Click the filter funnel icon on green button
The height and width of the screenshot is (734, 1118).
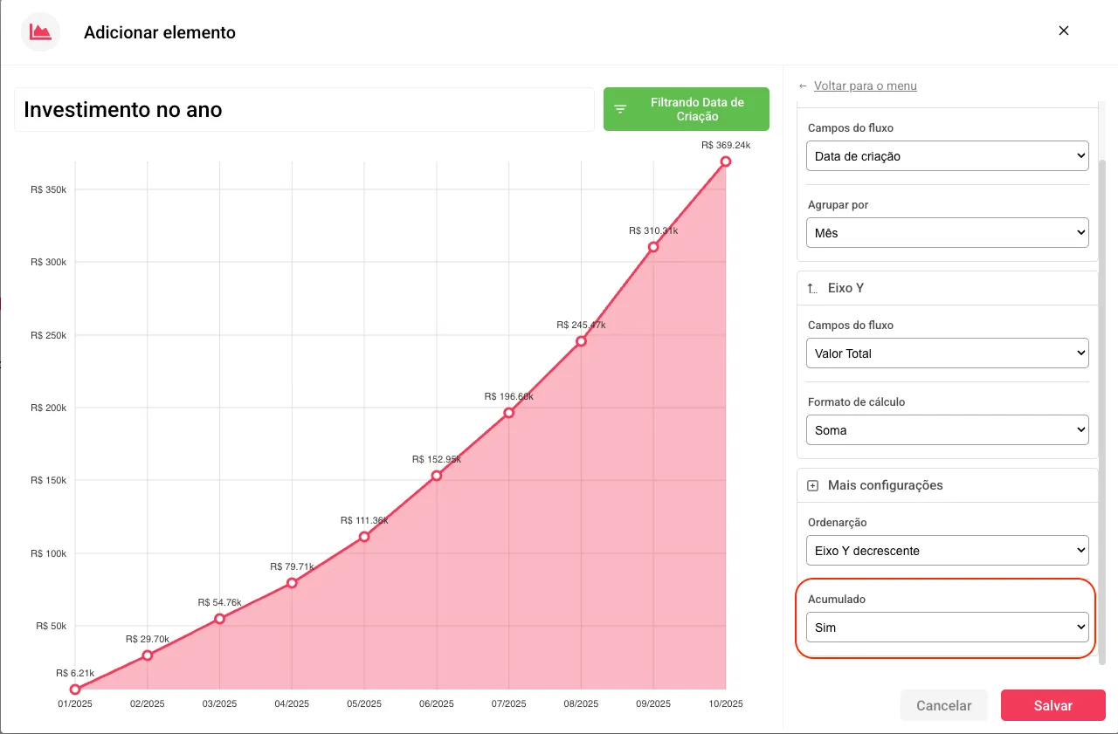pos(621,108)
